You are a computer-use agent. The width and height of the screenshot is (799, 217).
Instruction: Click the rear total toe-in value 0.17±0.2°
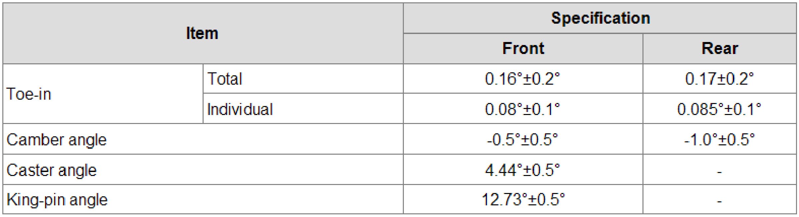click(719, 79)
